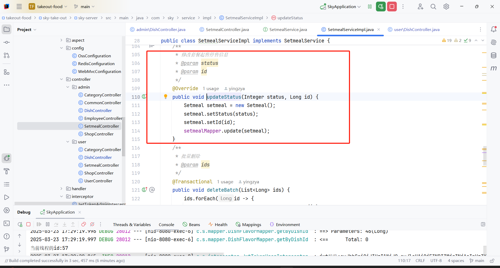The height and width of the screenshot is (268, 500).
Task: Open the Debug tool window bug icon
Action: click(x=7, y=158)
